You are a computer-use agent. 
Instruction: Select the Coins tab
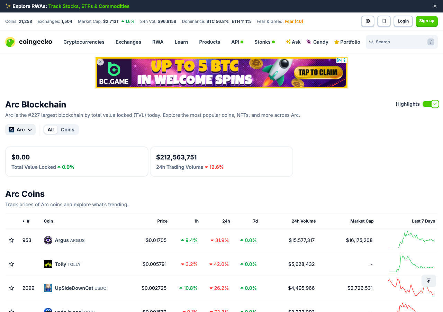coord(67,130)
